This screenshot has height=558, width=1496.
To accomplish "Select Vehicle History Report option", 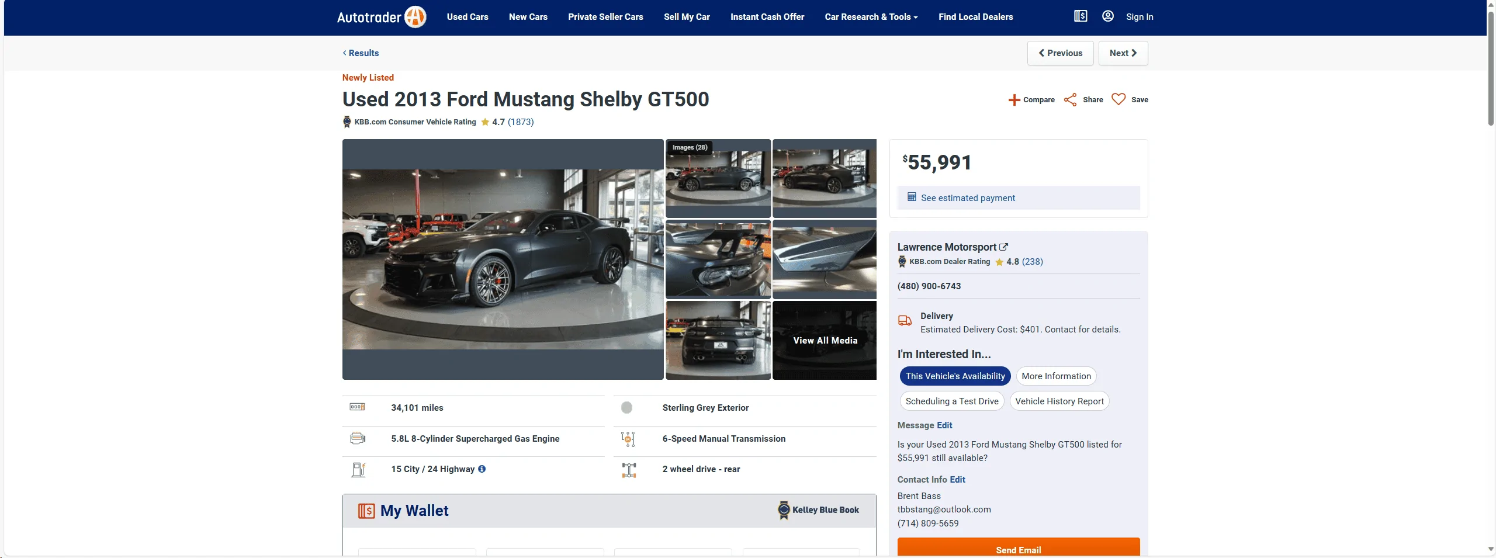I will [x=1059, y=401].
